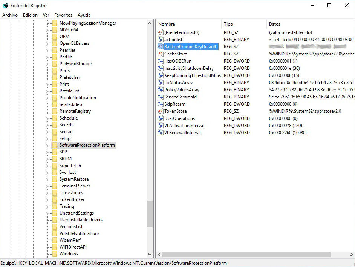Image resolution: width=355 pixels, height=267 pixels.
Task: Click the Prefetcher folder icon
Action: click(x=55, y=77)
